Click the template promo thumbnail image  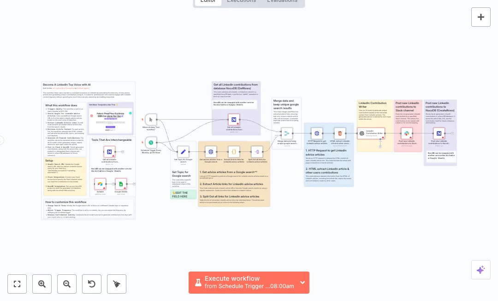click(x=111, y=121)
